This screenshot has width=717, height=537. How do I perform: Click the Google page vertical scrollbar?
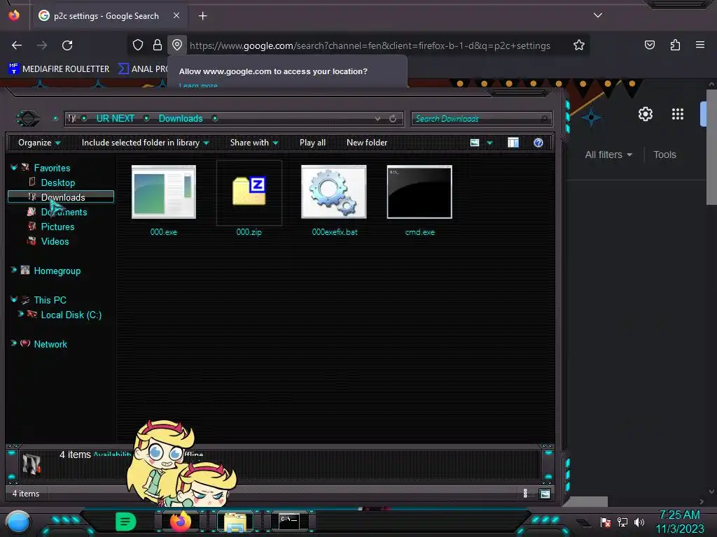[x=711, y=147]
